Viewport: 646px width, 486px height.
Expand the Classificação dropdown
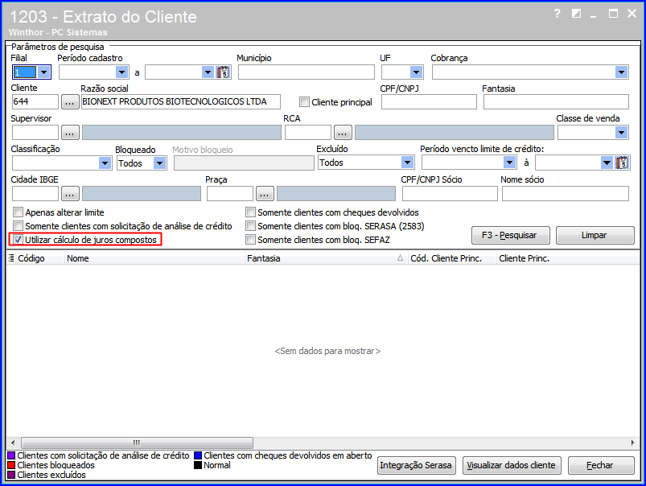(105, 163)
